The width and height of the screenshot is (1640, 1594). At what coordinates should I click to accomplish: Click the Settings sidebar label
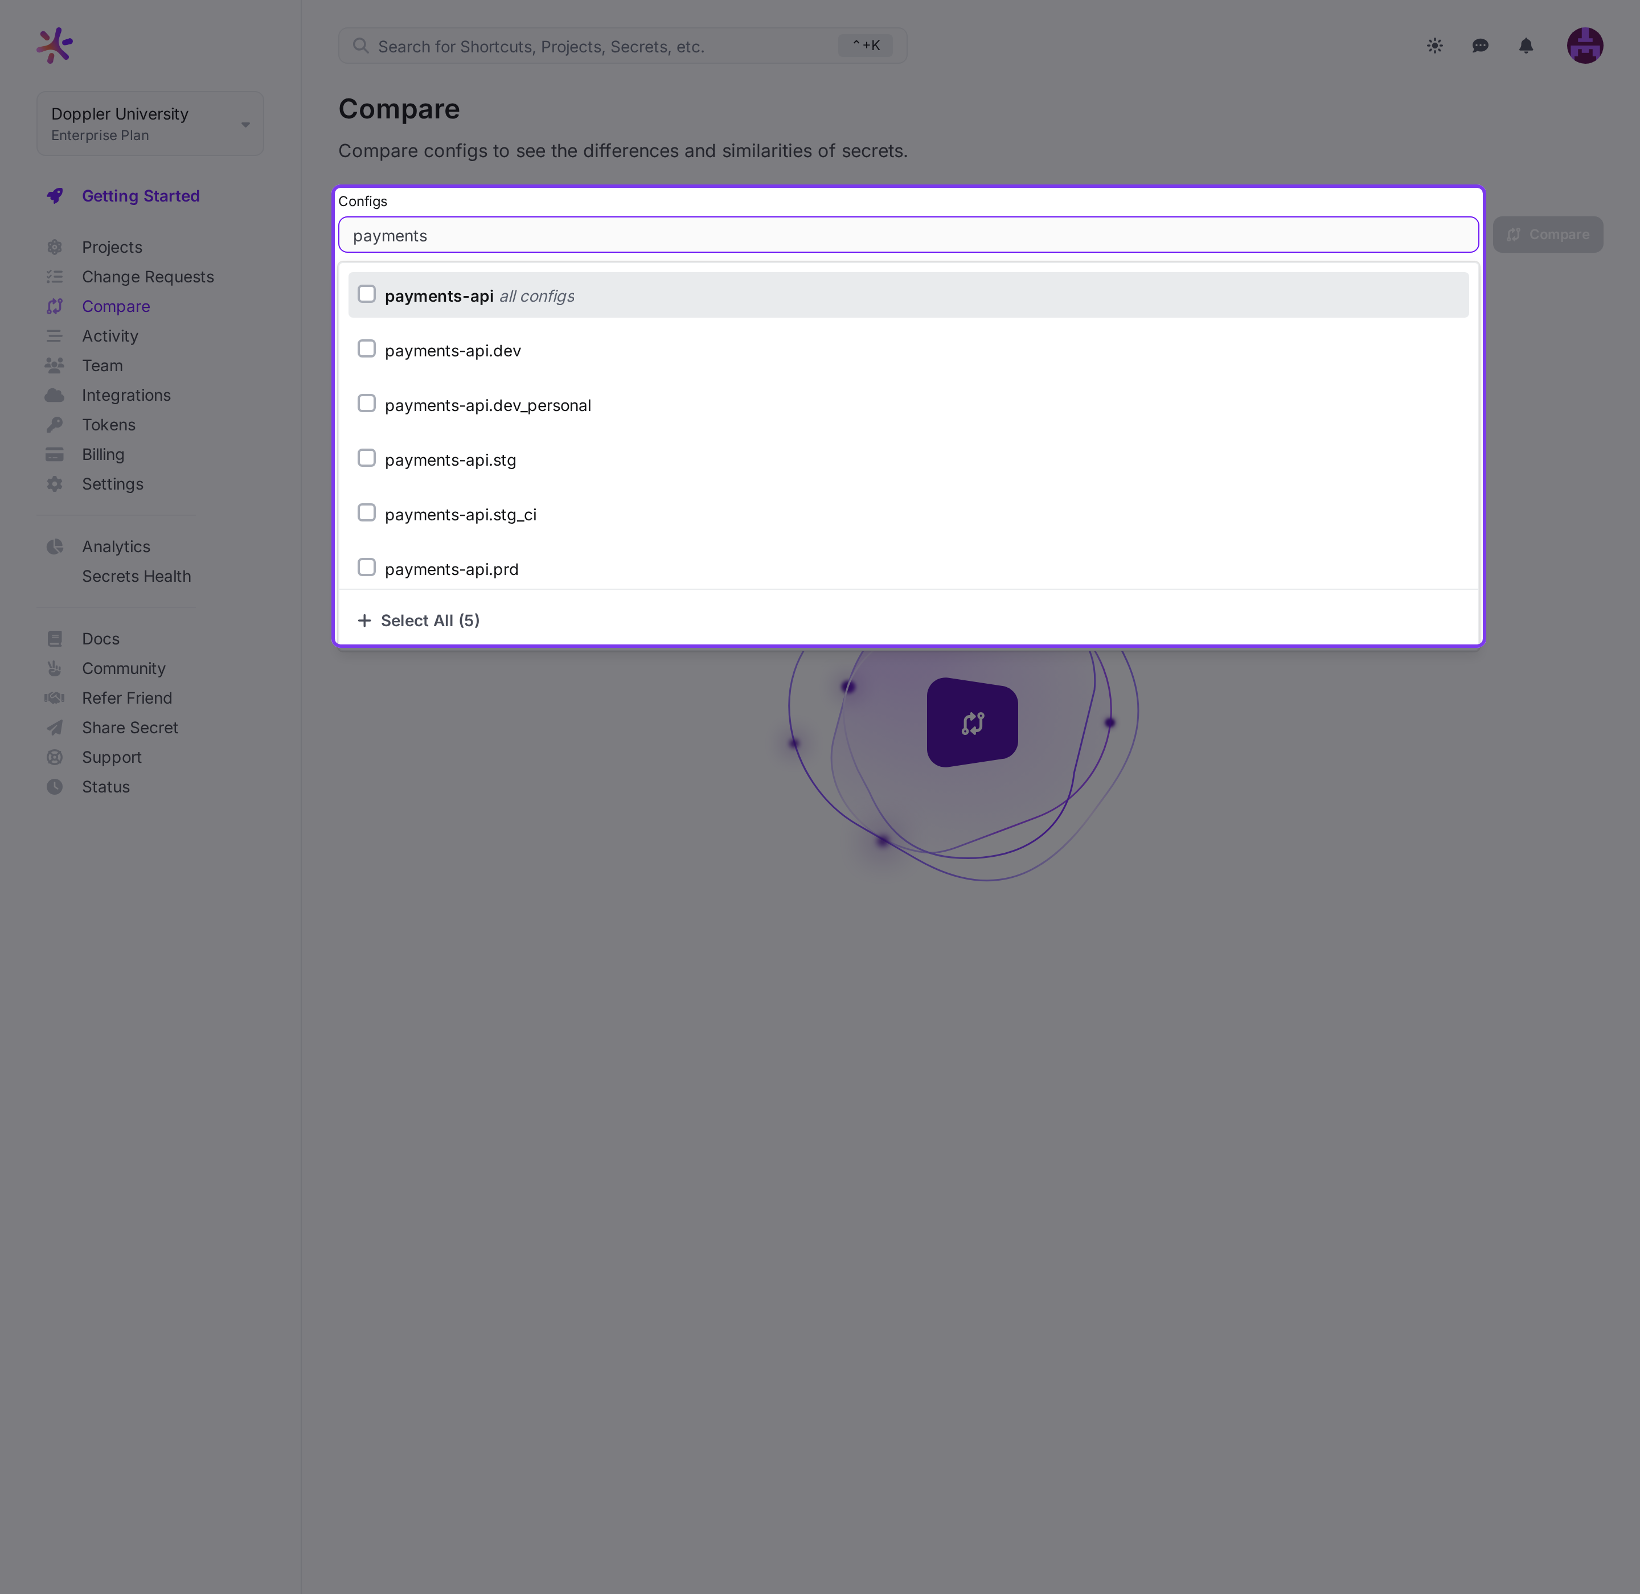coord(113,484)
